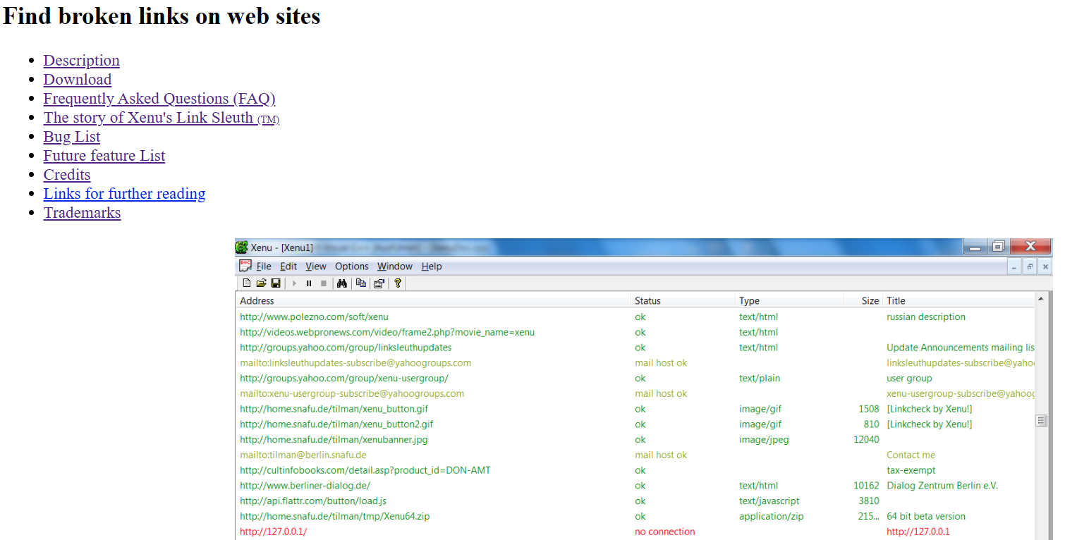
Task: Open the Window menu
Action: [395, 266]
